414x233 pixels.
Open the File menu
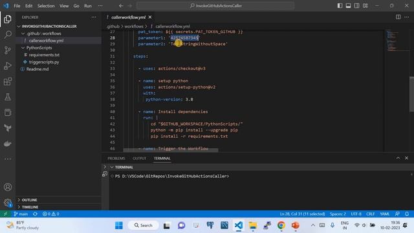pyautogui.click(x=17, y=6)
